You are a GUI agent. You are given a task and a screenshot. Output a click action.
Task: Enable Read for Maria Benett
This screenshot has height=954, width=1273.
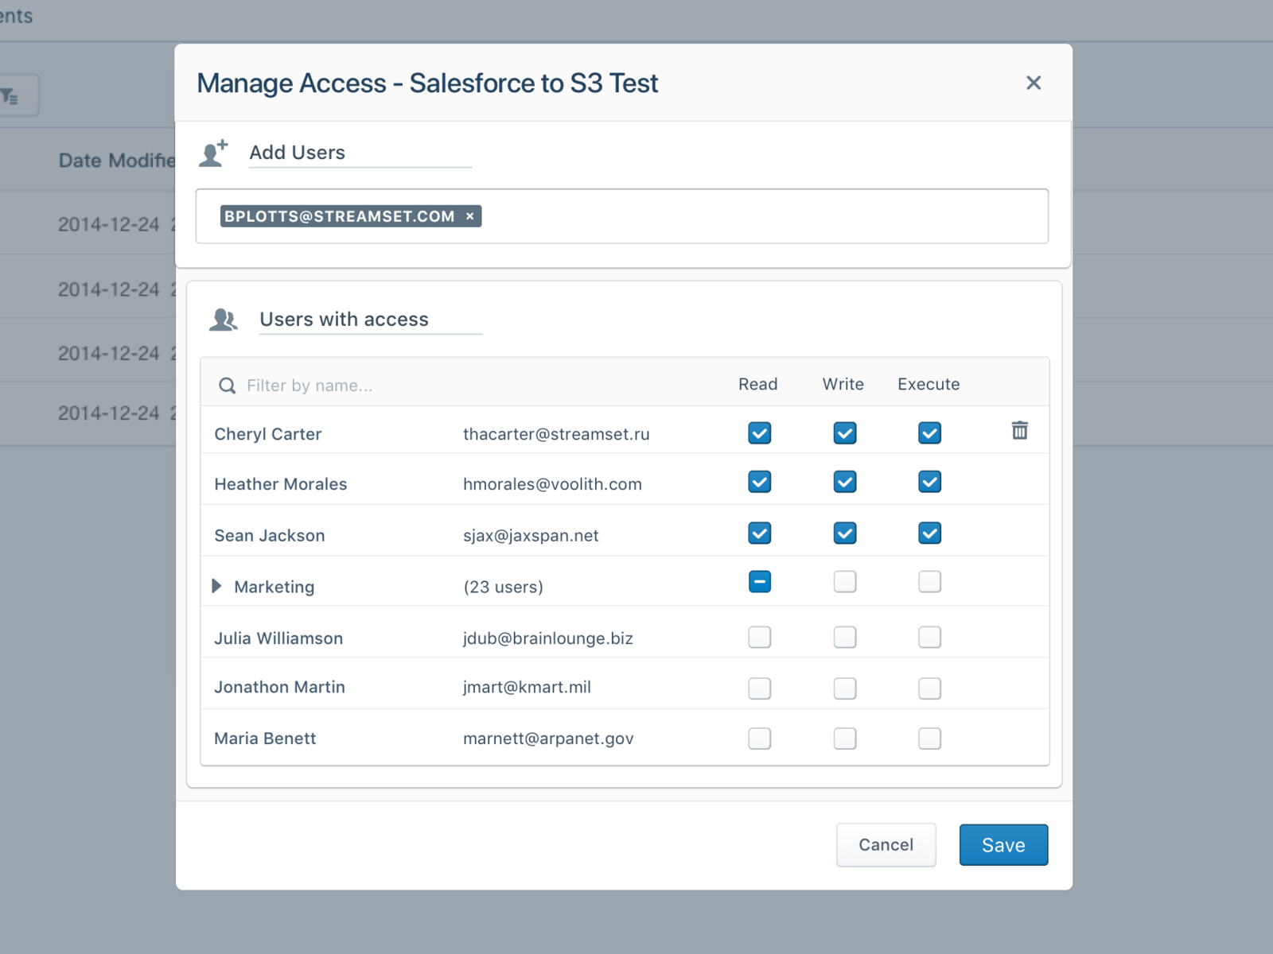point(760,739)
